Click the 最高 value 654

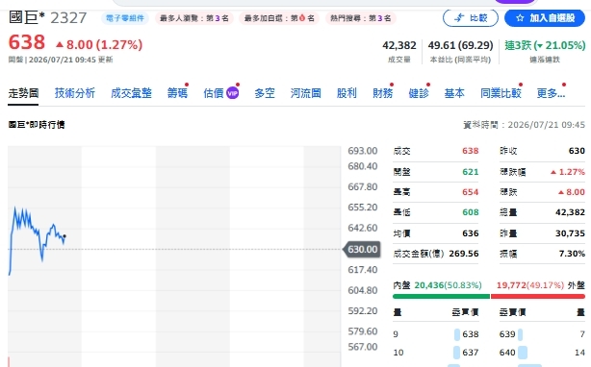coord(471,192)
